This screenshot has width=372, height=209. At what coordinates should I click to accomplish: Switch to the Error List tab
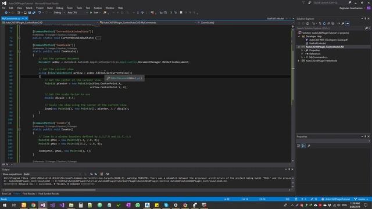(x=6, y=194)
